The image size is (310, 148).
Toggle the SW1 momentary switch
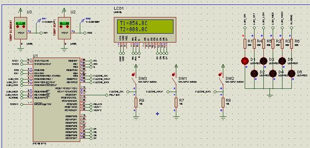coord(174,75)
